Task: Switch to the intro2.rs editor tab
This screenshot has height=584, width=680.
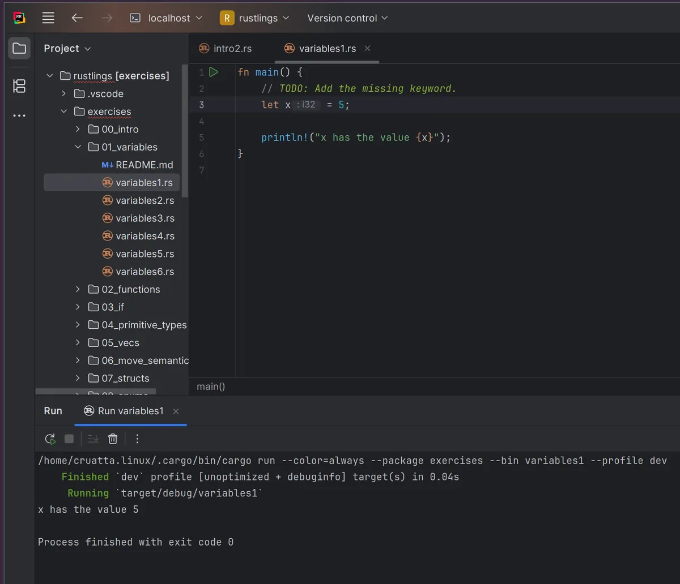Action: click(x=226, y=49)
